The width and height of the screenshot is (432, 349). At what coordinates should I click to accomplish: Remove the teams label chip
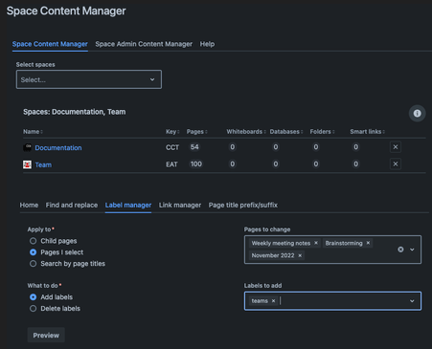273,300
